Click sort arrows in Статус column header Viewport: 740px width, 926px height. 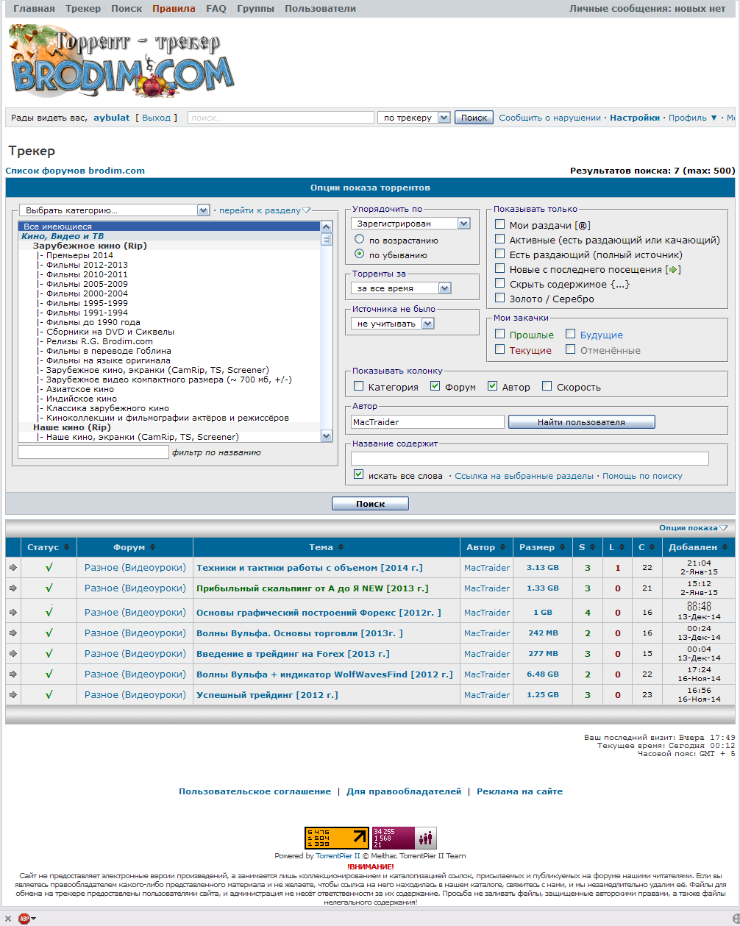coord(67,547)
